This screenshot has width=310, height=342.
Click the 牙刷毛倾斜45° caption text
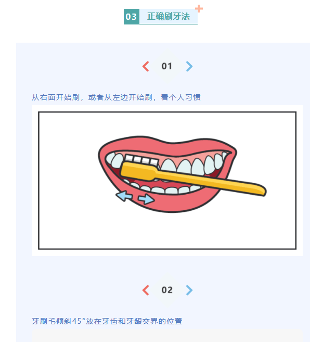point(58,321)
